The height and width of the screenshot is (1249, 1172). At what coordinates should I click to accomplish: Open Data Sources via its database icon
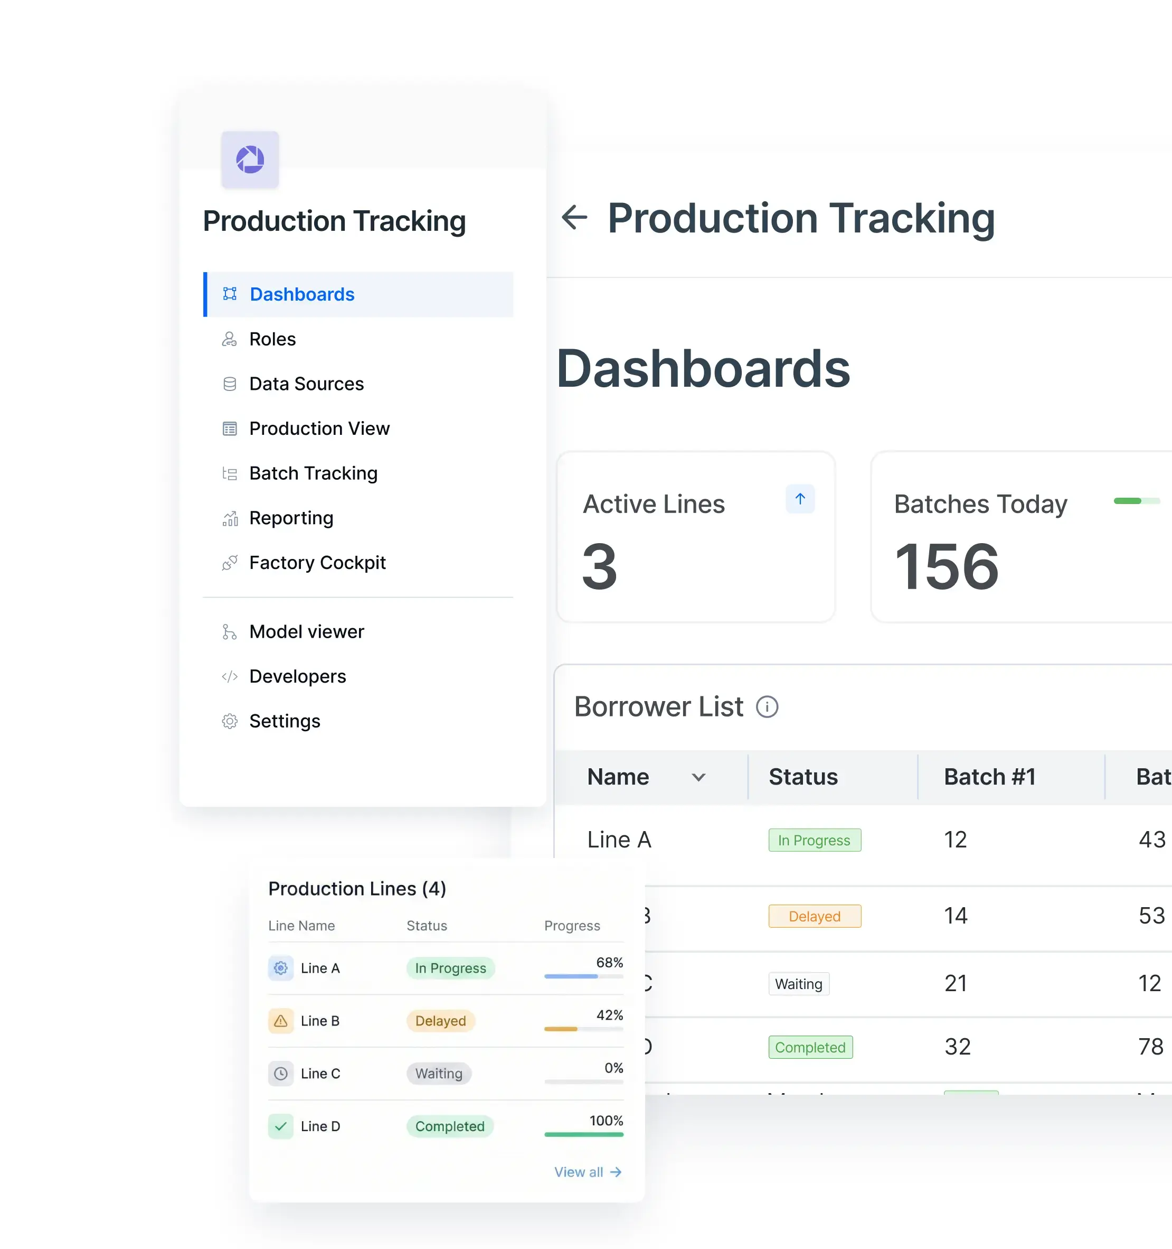point(230,383)
